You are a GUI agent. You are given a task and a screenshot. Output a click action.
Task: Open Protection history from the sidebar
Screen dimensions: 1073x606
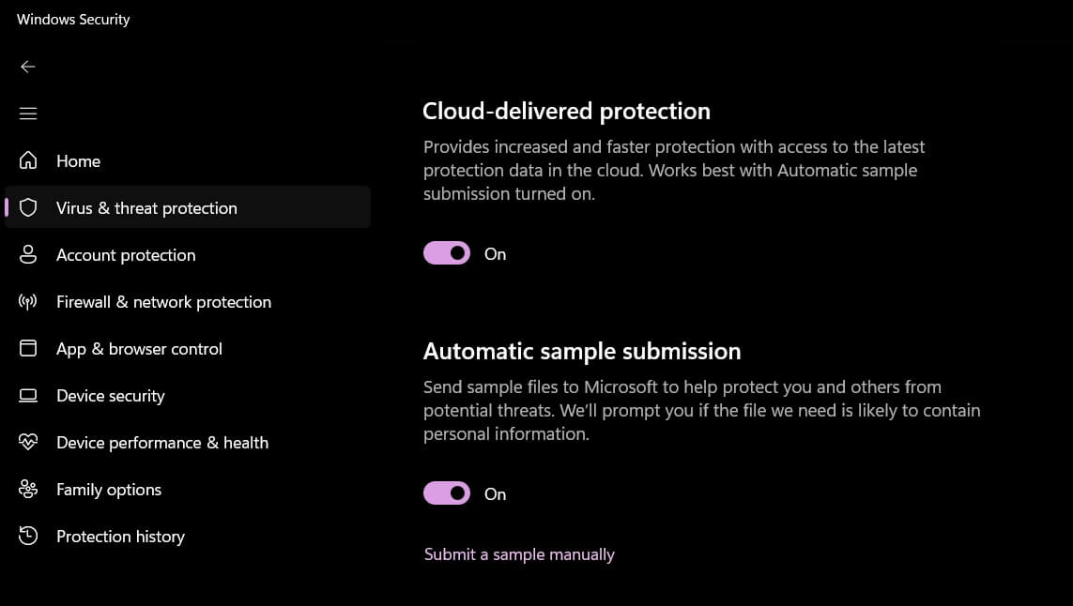click(x=120, y=536)
